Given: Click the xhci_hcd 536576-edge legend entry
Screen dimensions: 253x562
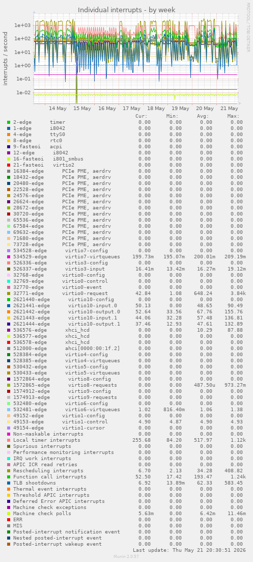Looking at the screenshot, I should [x=51, y=330].
